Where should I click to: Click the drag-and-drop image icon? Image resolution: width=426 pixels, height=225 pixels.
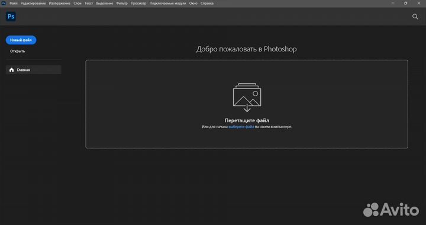click(x=247, y=97)
